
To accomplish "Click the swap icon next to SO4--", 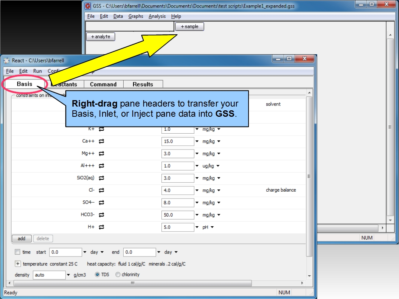I will [101, 203].
